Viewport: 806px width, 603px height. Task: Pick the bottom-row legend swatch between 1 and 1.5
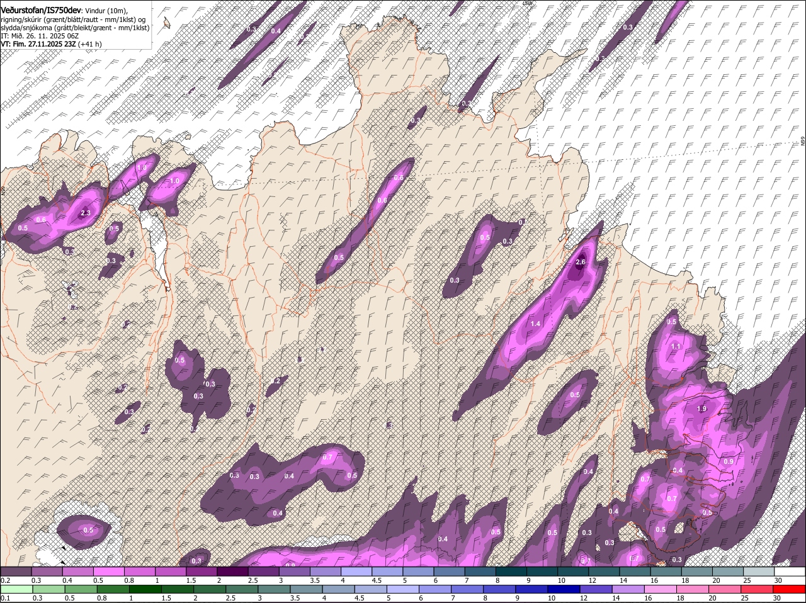pyautogui.click(x=145, y=589)
